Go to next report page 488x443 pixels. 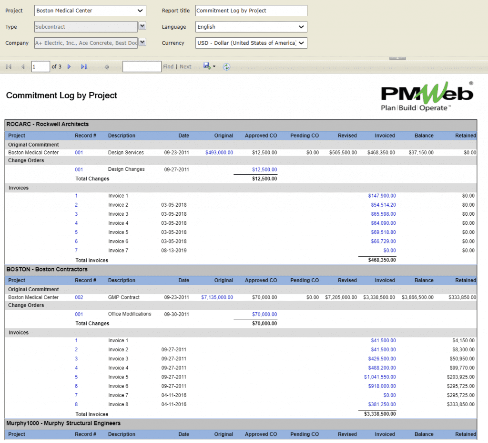69,67
